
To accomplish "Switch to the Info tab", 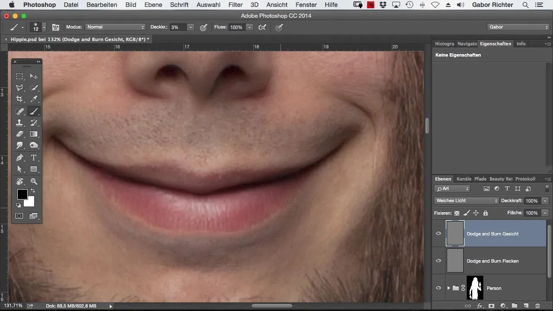I will (521, 44).
